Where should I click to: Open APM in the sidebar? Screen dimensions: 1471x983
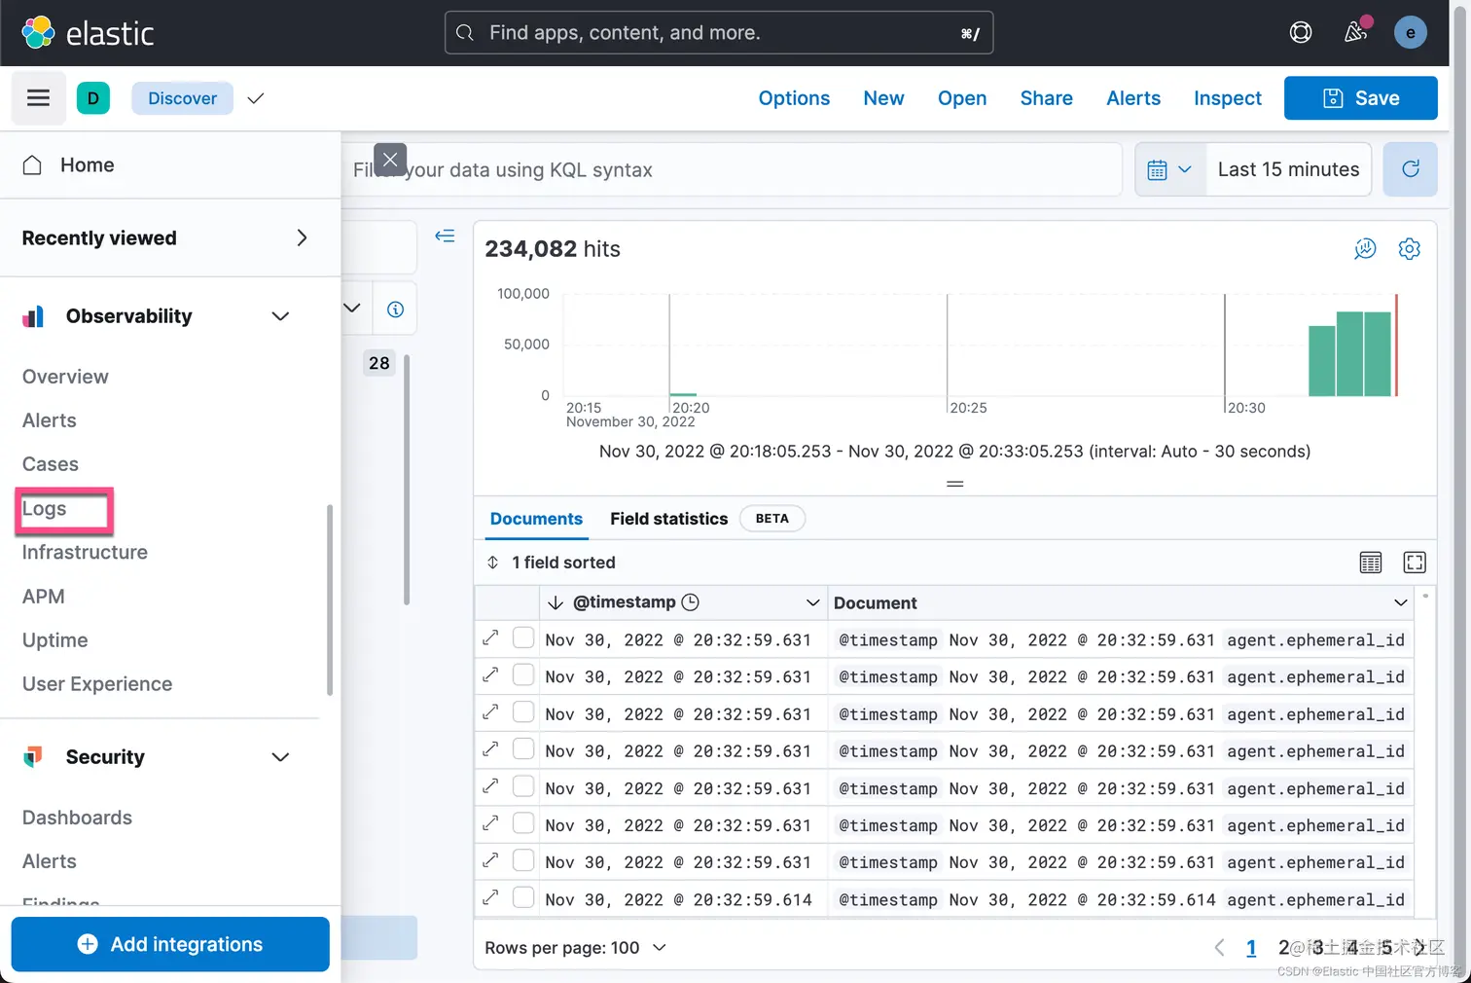click(x=44, y=596)
